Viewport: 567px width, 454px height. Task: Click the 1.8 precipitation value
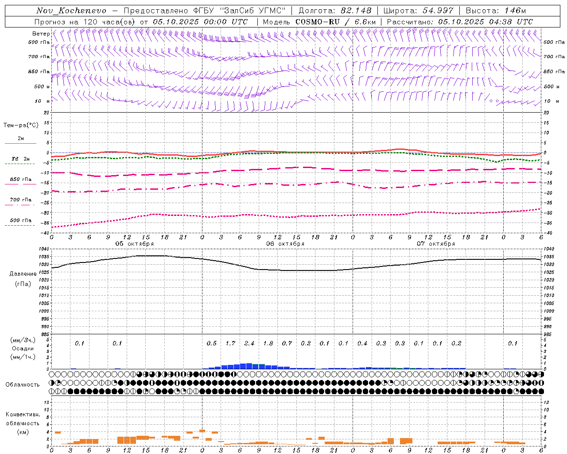[268, 344]
